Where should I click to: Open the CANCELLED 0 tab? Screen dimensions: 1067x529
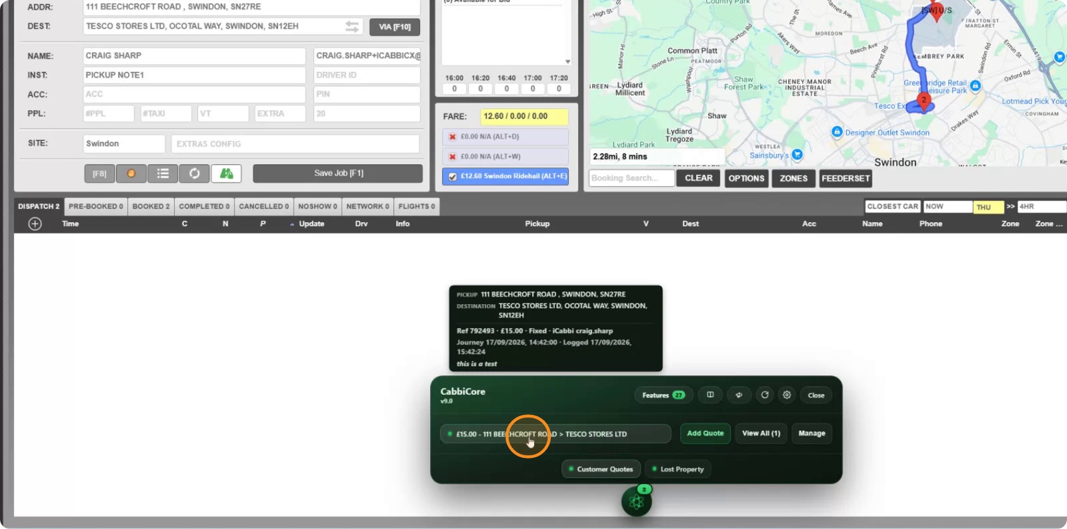pos(264,207)
